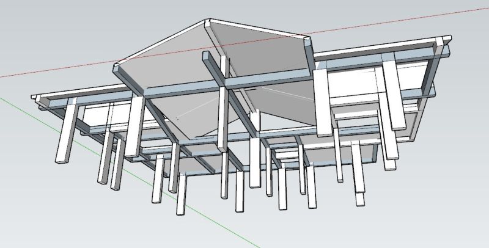
Task: Select the short column foot at bottom right
Action: pyautogui.click(x=361, y=199)
